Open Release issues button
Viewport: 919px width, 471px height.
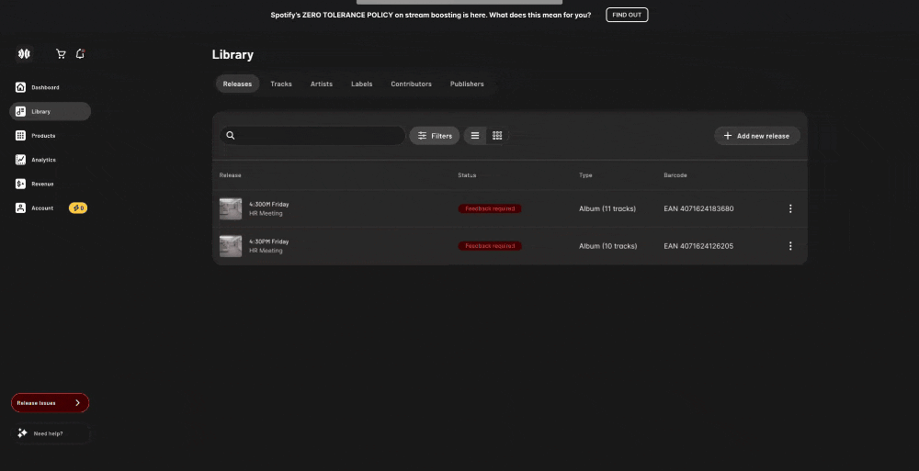click(50, 402)
